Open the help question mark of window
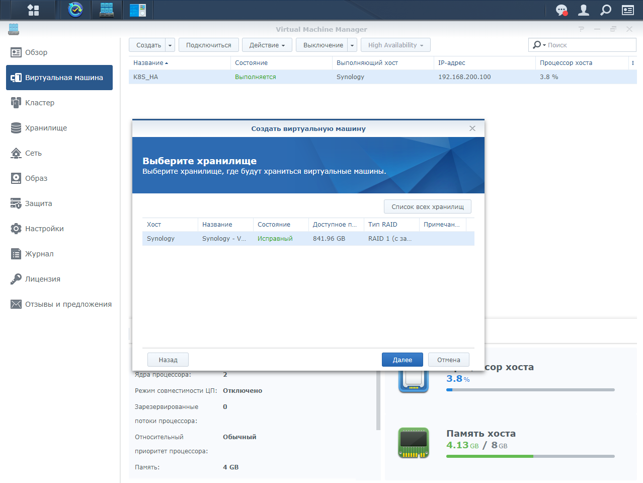The image size is (643, 483). 581,29
